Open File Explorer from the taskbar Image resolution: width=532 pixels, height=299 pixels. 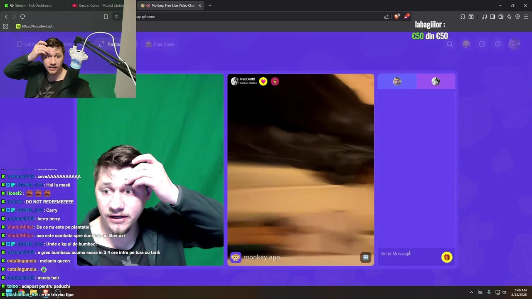[x=33, y=292]
